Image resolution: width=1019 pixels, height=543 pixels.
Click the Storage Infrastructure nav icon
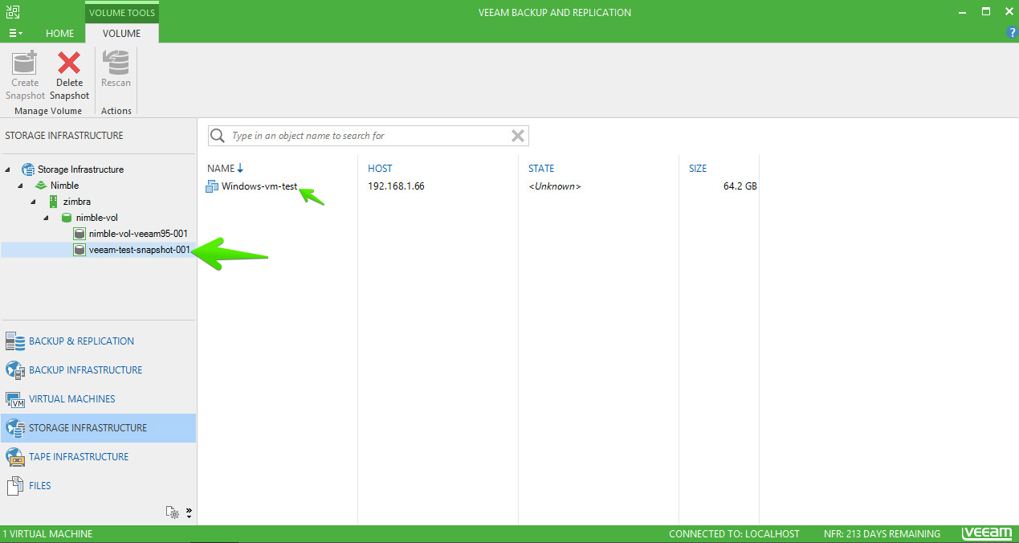15,428
